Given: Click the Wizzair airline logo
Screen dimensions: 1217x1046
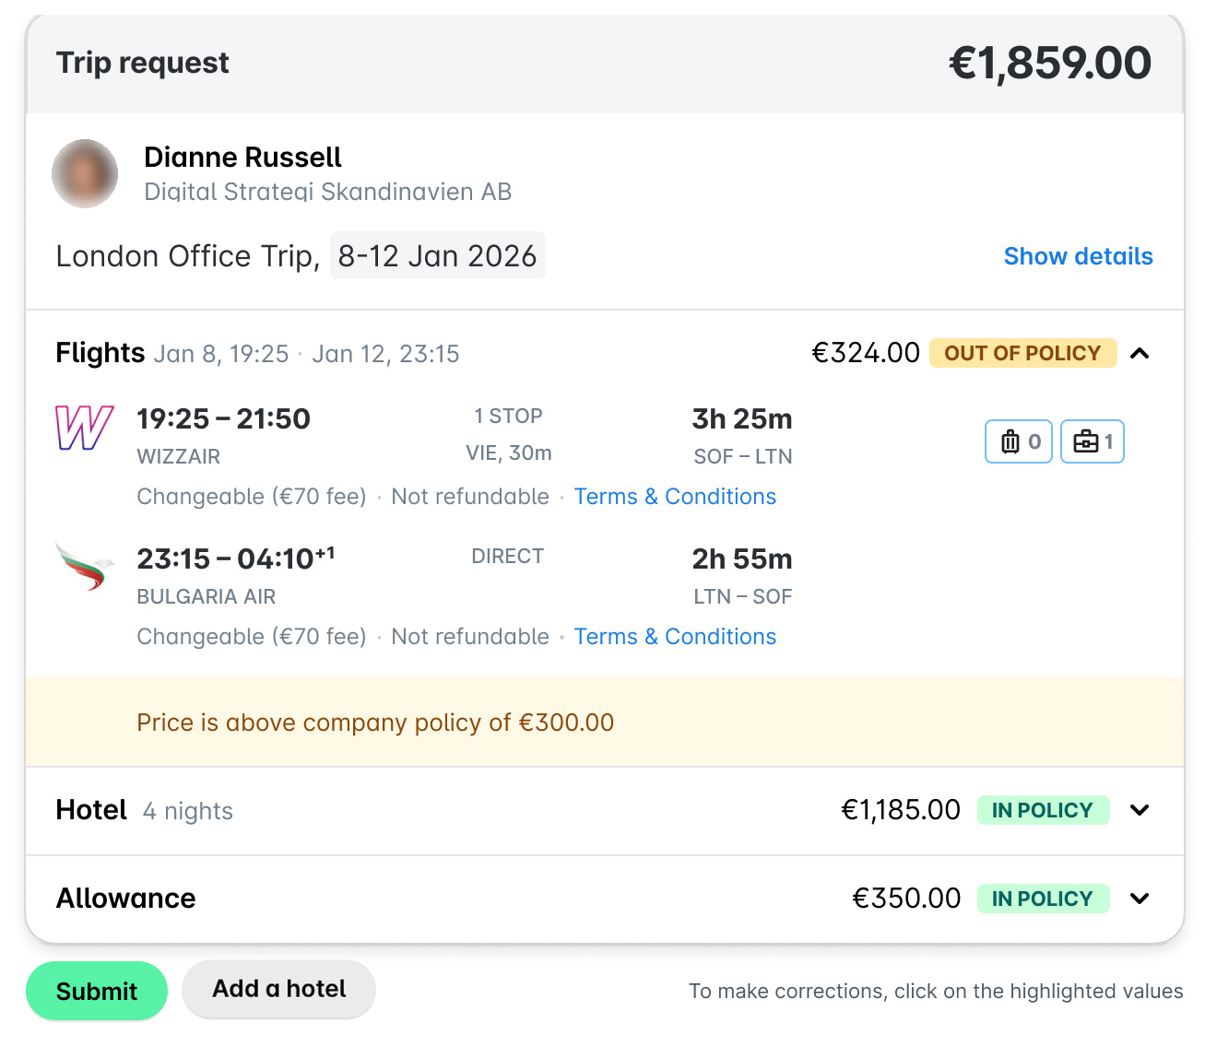Looking at the screenshot, I should (84, 429).
